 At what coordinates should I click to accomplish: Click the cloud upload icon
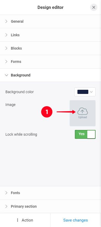(82, 111)
